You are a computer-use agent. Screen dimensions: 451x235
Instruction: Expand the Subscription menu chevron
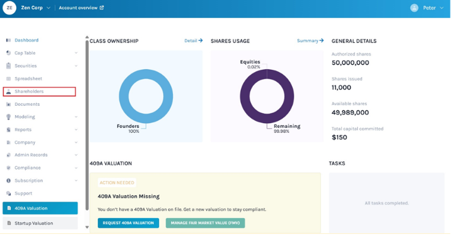coord(76,180)
